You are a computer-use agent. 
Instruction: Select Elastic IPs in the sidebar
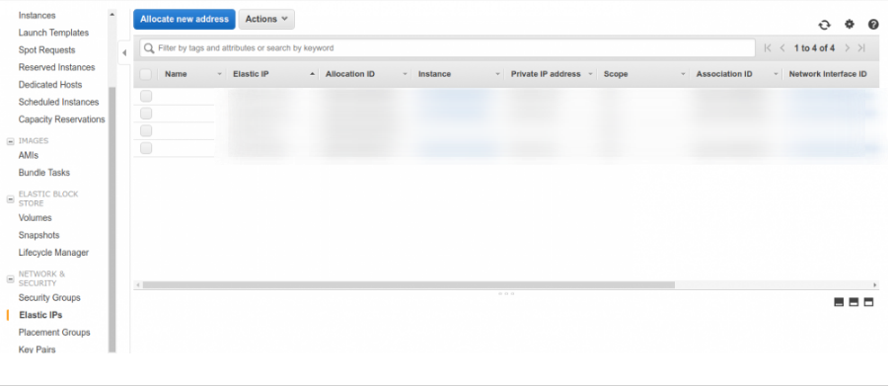(x=40, y=315)
